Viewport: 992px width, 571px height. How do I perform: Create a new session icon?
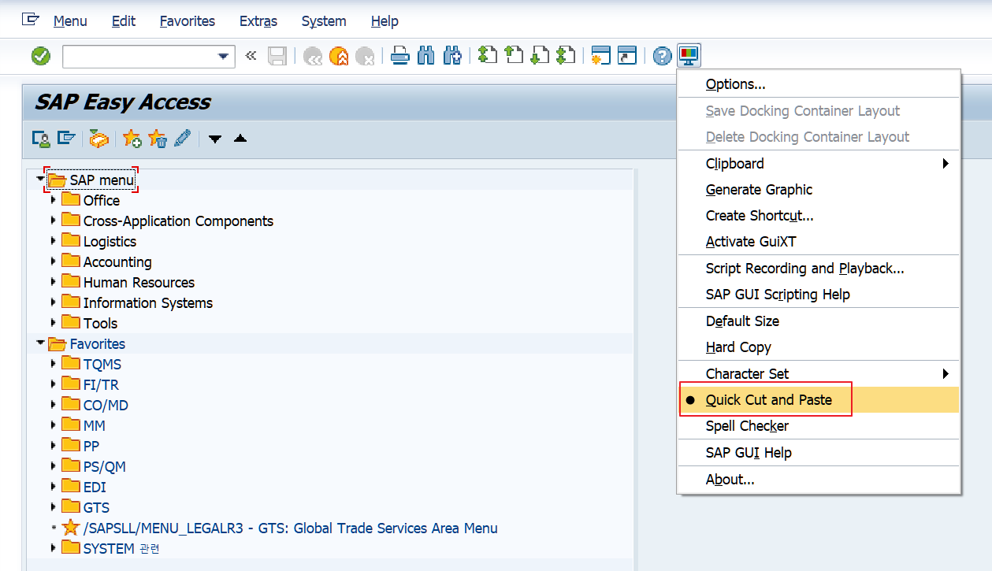point(601,56)
